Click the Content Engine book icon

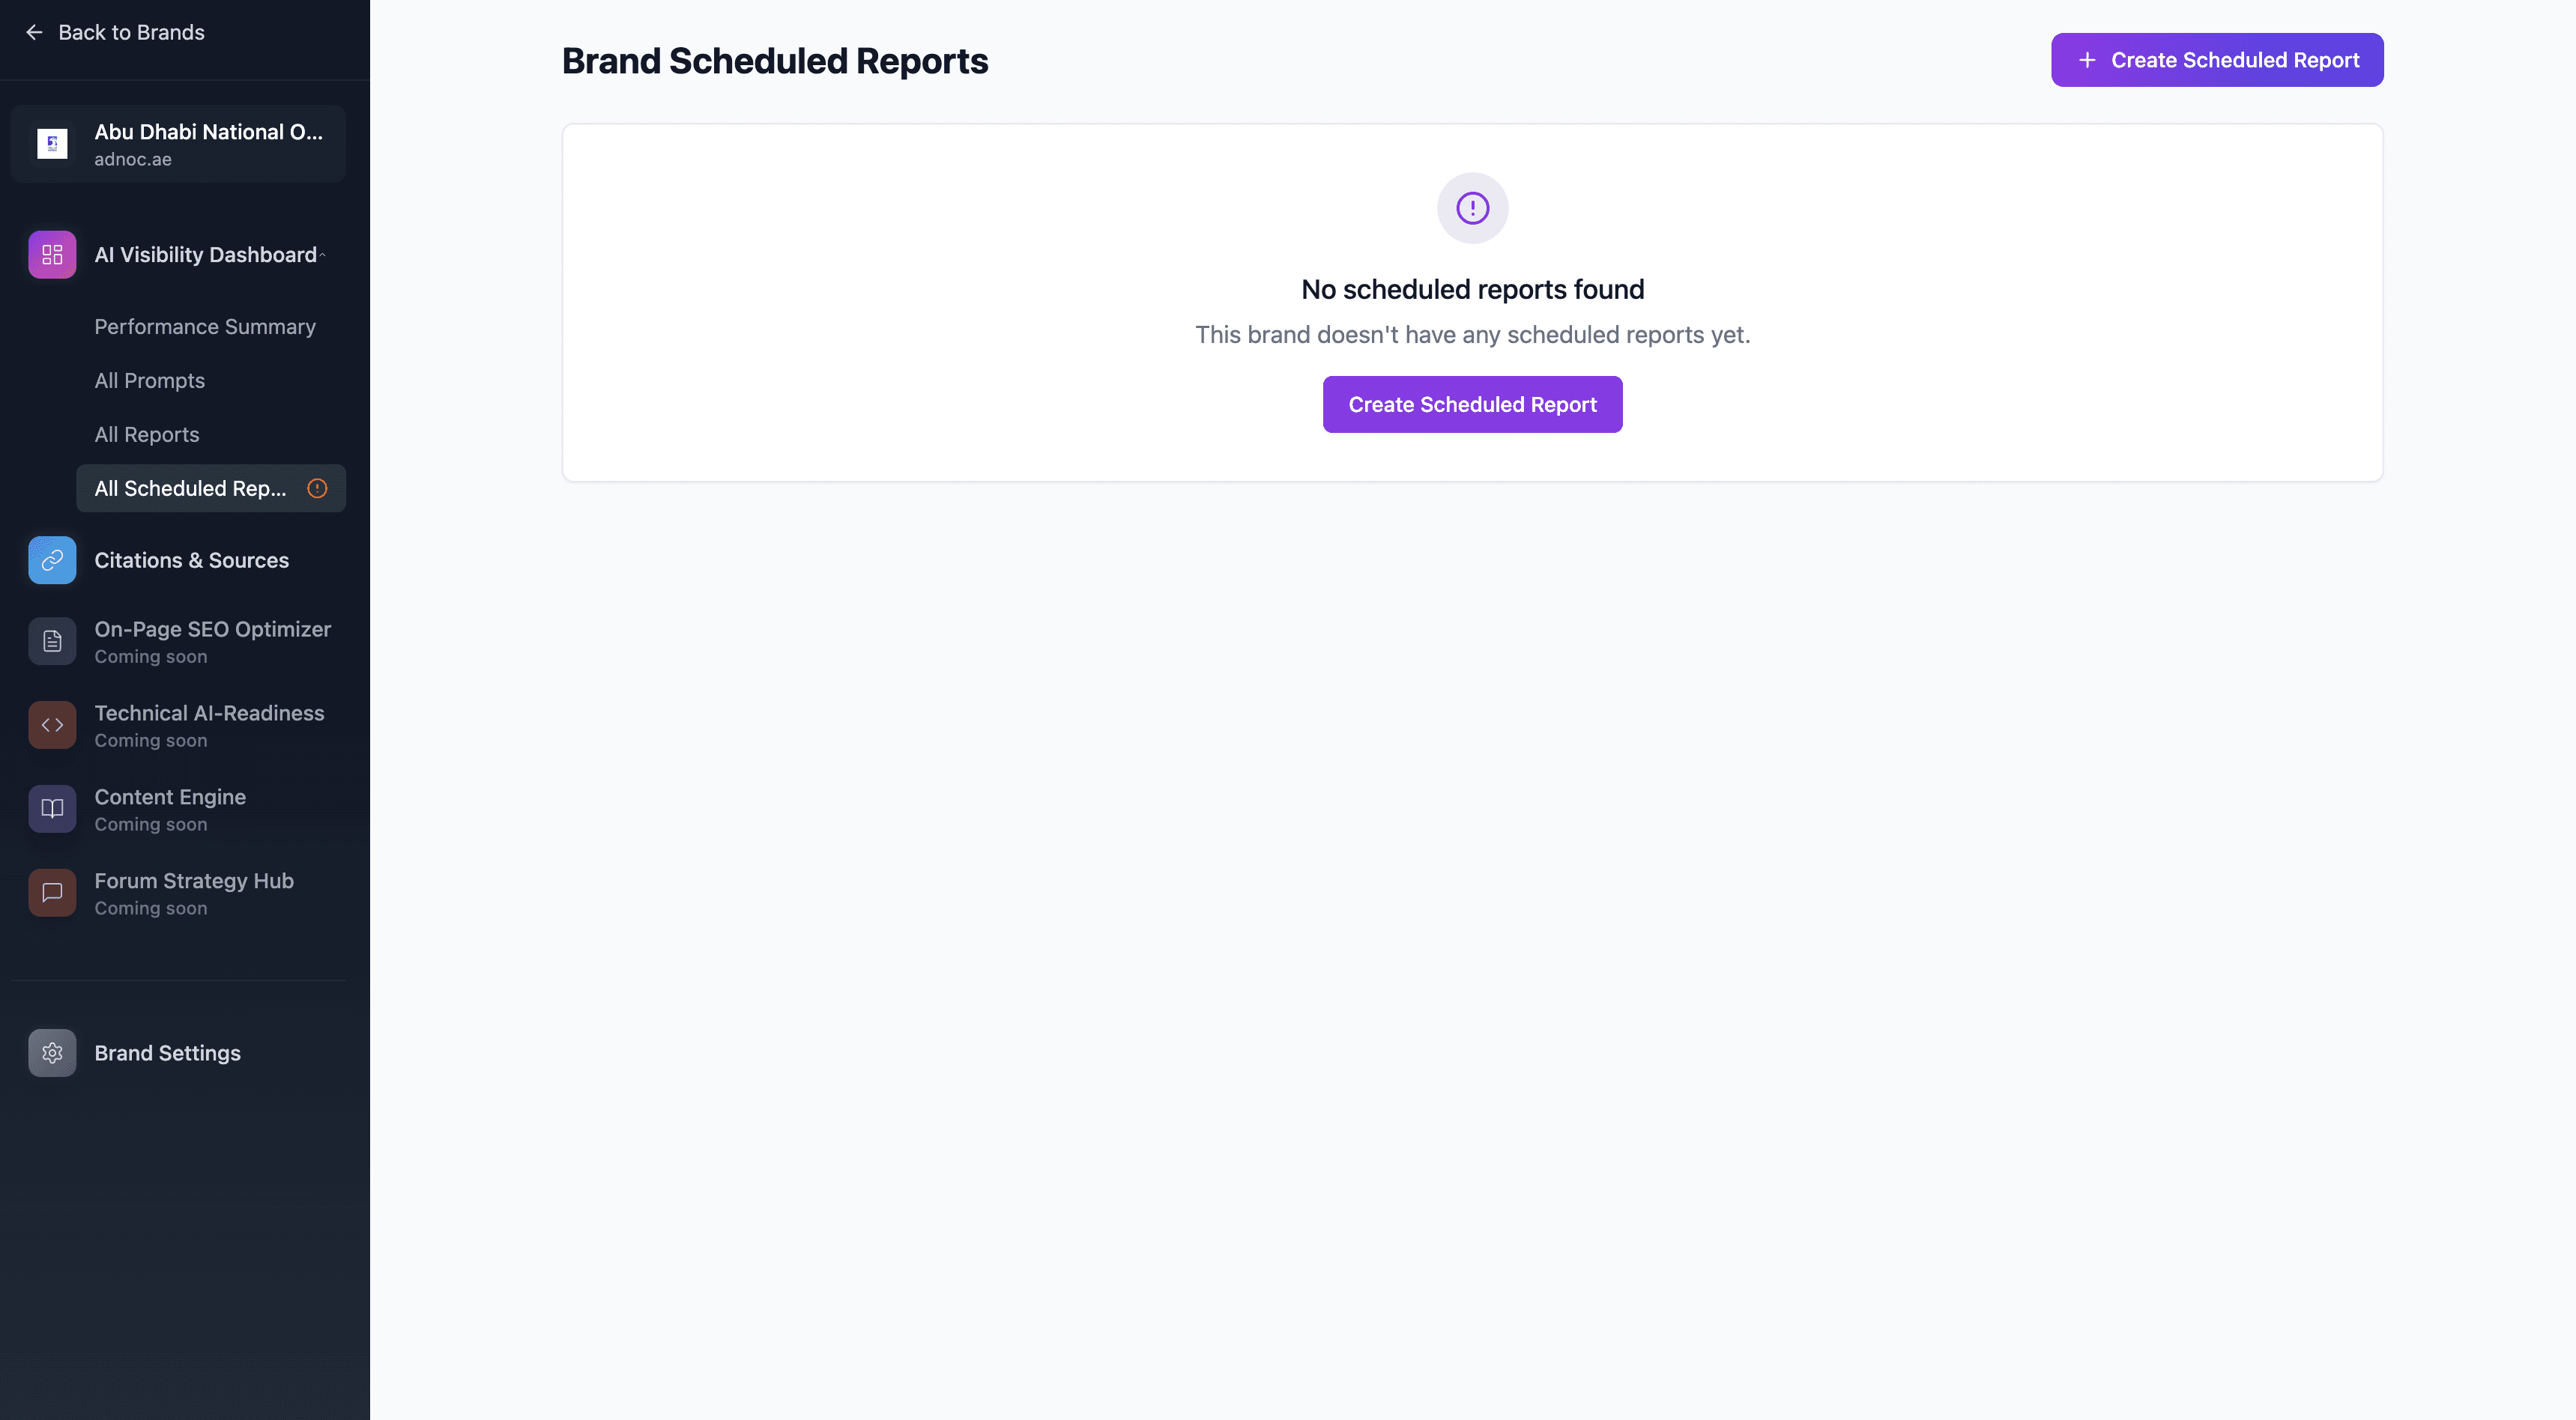(52, 810)
